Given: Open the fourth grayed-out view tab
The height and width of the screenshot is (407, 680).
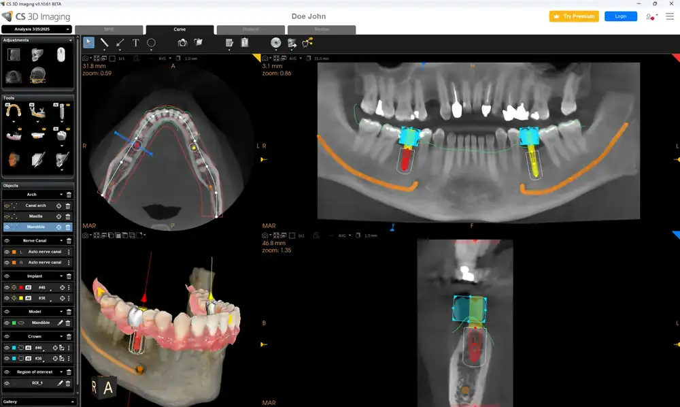Looking at the screenshot, I should tap(322, 29).
